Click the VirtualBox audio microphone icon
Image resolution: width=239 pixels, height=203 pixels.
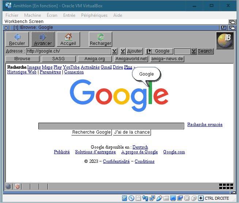pyautogui.click(x=145, y=198)
